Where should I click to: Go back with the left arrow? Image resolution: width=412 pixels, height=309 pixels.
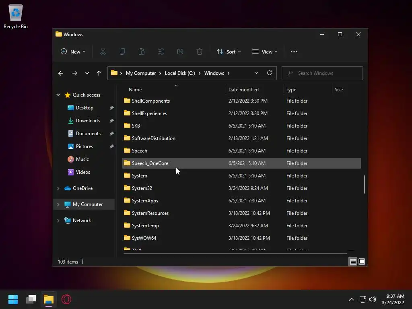[x=61, y=73]
